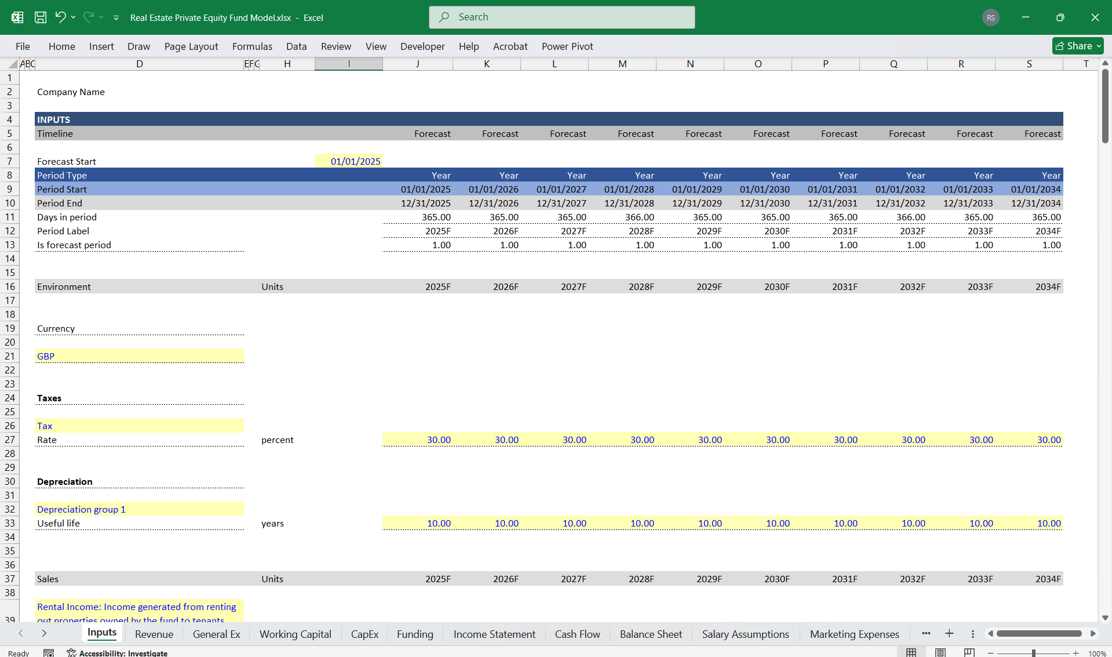This screenshot has width=1112, height=657.
Task: Open the Formulas ribbon tab
Action: pyautogui.click(x=252, y=46)
